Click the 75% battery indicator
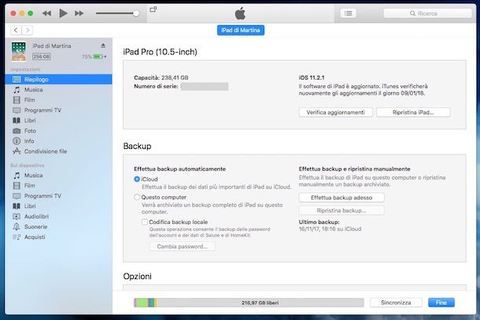Image resolution: width=480 pixels, height=320 pixels. 94,57
